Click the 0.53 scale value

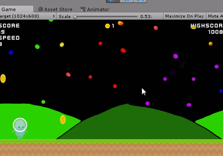[x=146, y=17]
